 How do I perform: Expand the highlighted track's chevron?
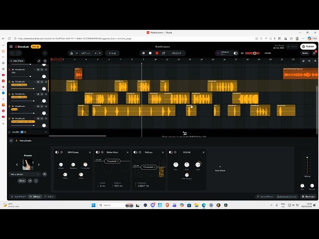46,82
